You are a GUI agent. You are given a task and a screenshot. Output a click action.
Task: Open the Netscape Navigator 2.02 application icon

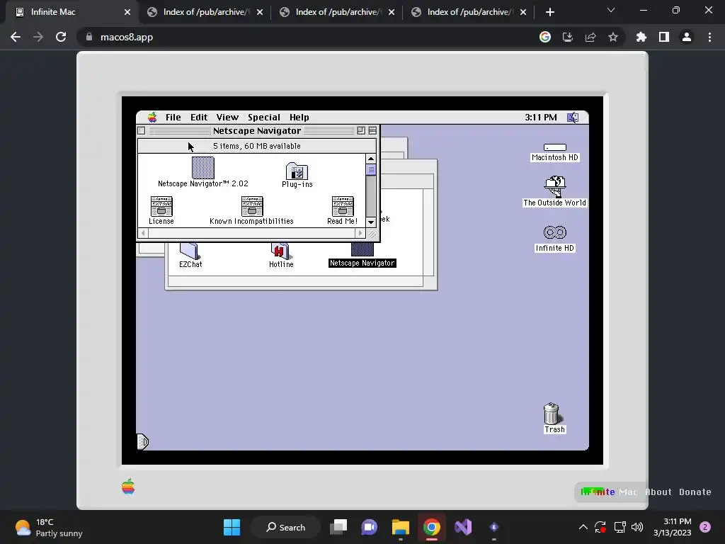(203, 167)
